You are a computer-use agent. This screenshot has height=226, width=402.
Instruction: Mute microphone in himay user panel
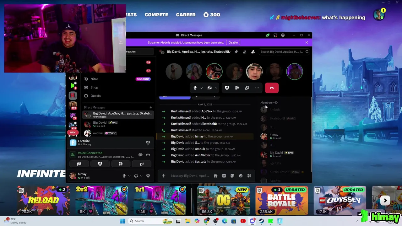(124, 176)
